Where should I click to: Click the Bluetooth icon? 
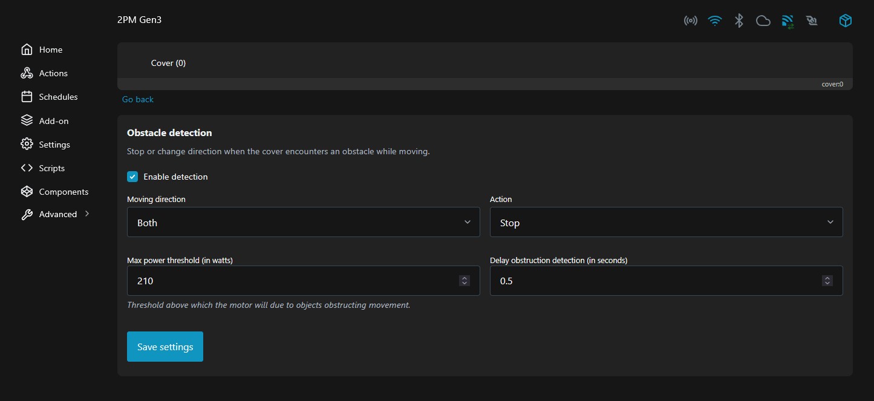(739, 21)
